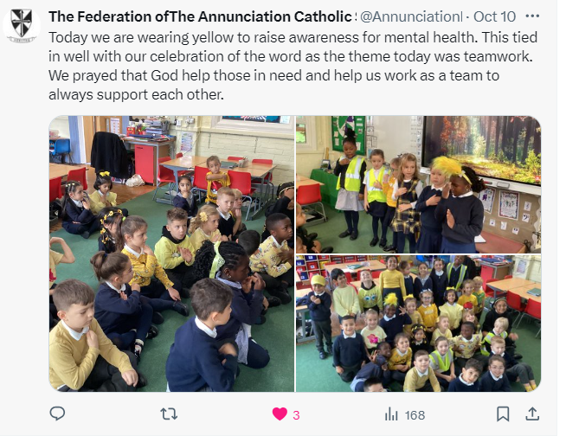Open The Federation of The Annunciation Catholic profile name
The image size is (566, 436).
pos(200,16)
